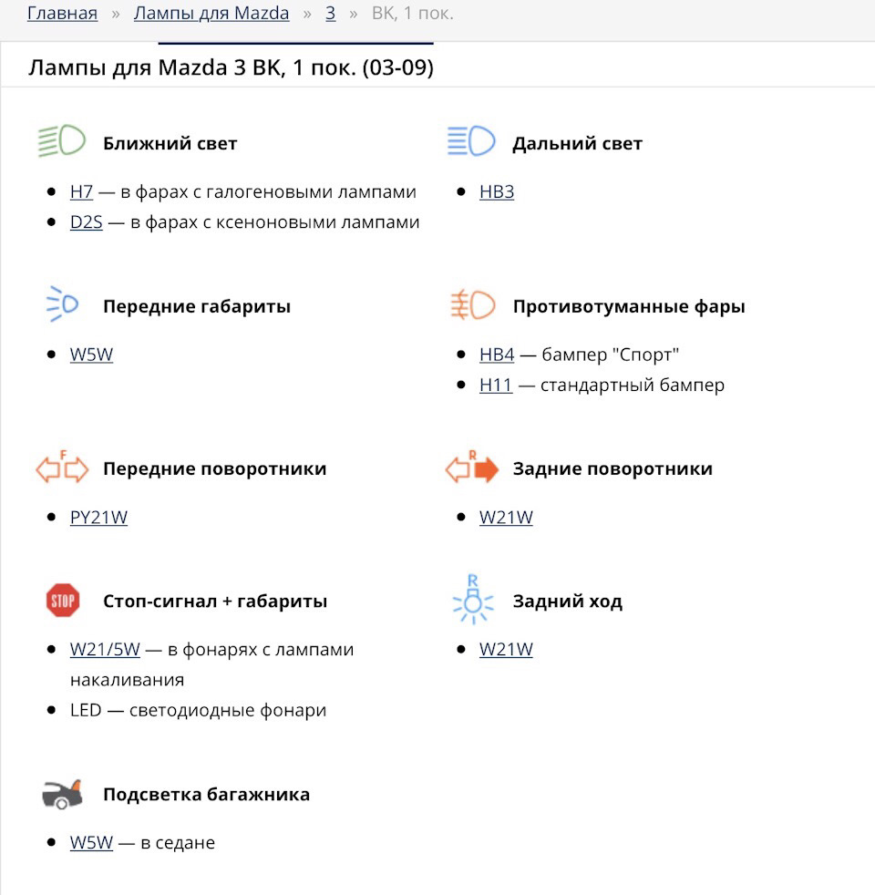
Task: Open the model 3 breadcrumb link
Action: point(331,14)
